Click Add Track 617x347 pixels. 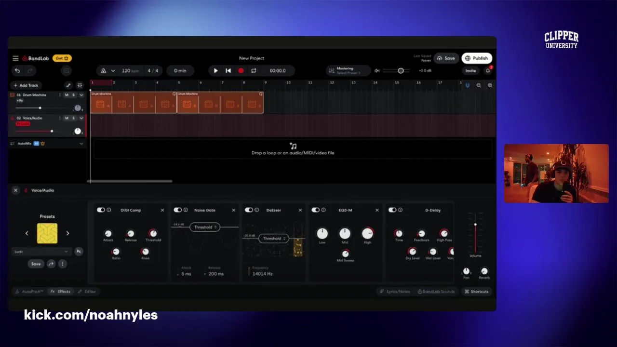coord(26,85)
